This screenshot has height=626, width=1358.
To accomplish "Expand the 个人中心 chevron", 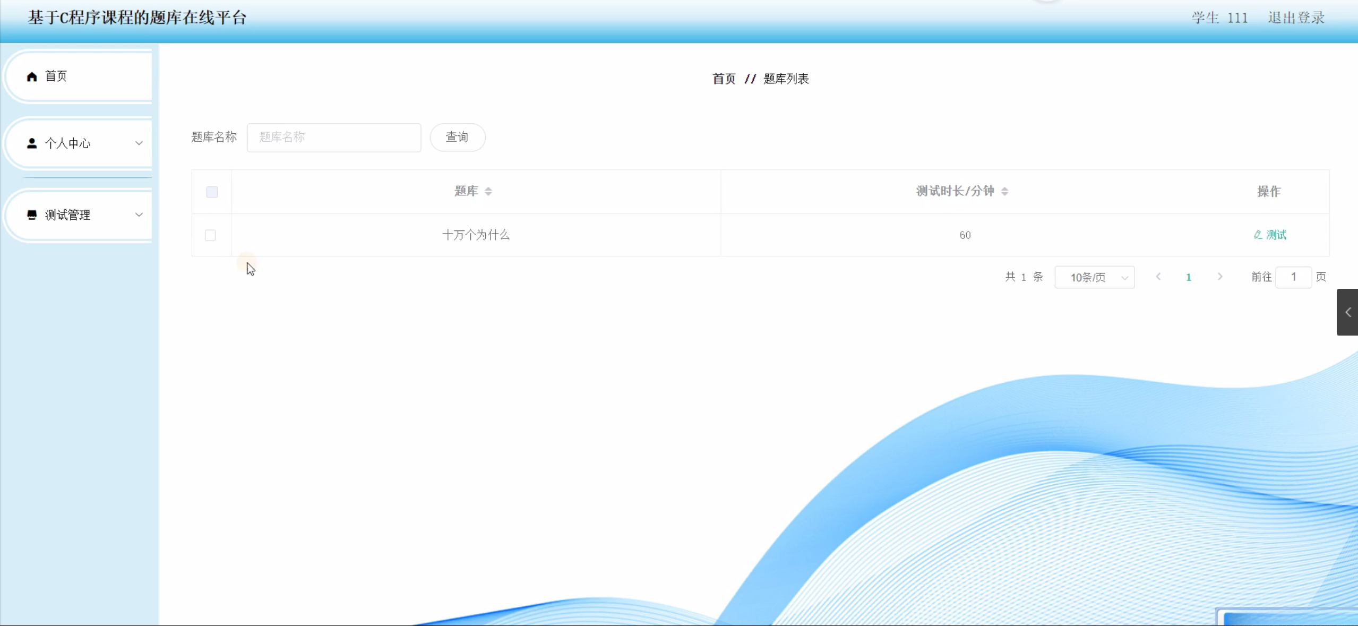I will [139, 143].
